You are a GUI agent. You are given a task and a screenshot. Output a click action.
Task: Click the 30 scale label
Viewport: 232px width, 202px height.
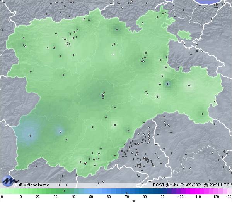pyautogui.click(x=55, y=197)
